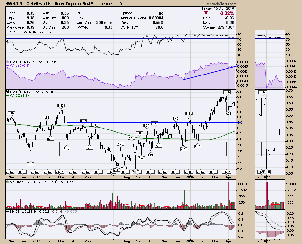Click the 2016 label on price chart axis
This screenshot has height=244, width=302.
[190, 177]
